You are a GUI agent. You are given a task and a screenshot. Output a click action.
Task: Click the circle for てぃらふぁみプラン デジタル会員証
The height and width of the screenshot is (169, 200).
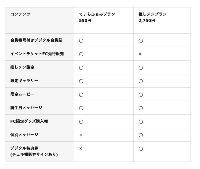(81, 40)
